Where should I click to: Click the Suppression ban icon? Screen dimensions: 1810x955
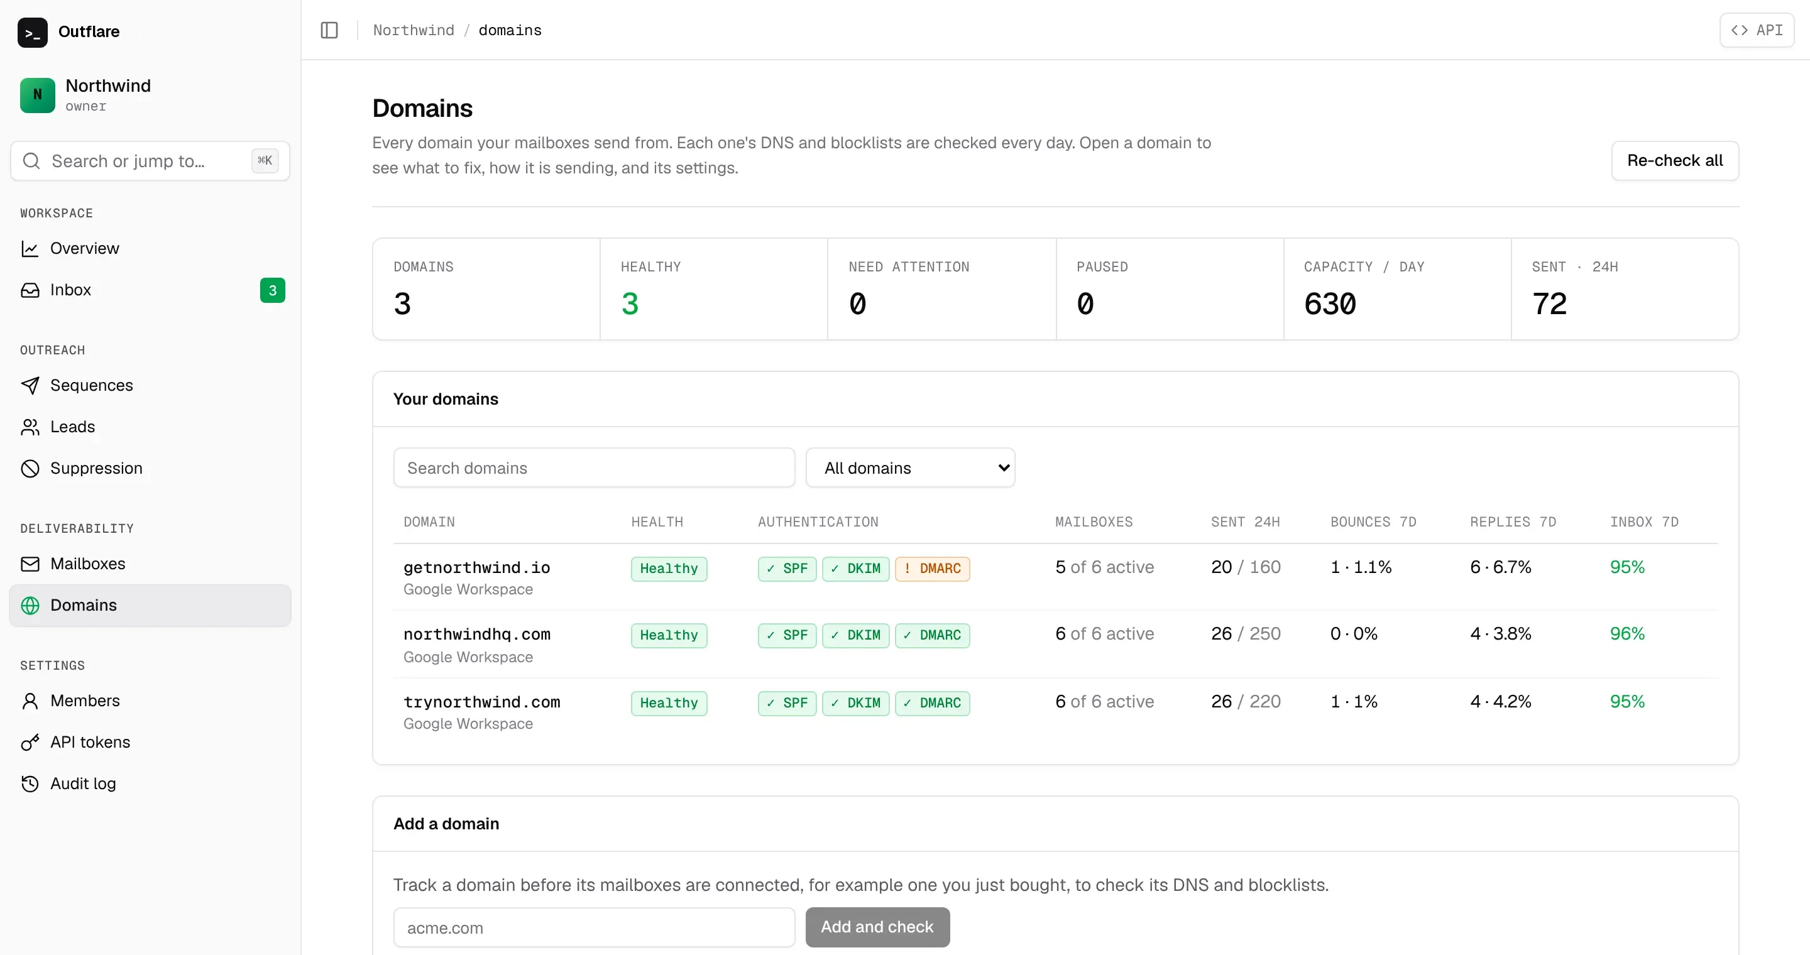30,468
